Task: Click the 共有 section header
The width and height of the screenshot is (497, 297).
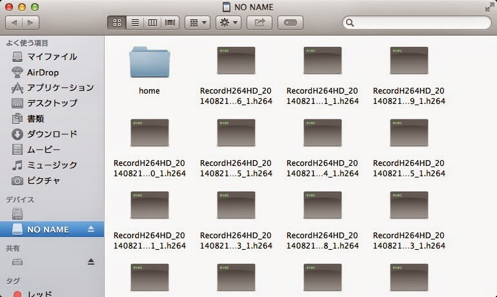Action: [13, 248]
